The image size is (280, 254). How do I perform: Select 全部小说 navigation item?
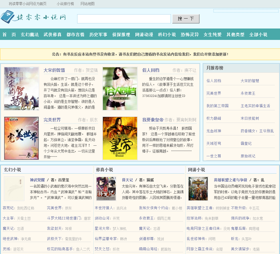258,34
